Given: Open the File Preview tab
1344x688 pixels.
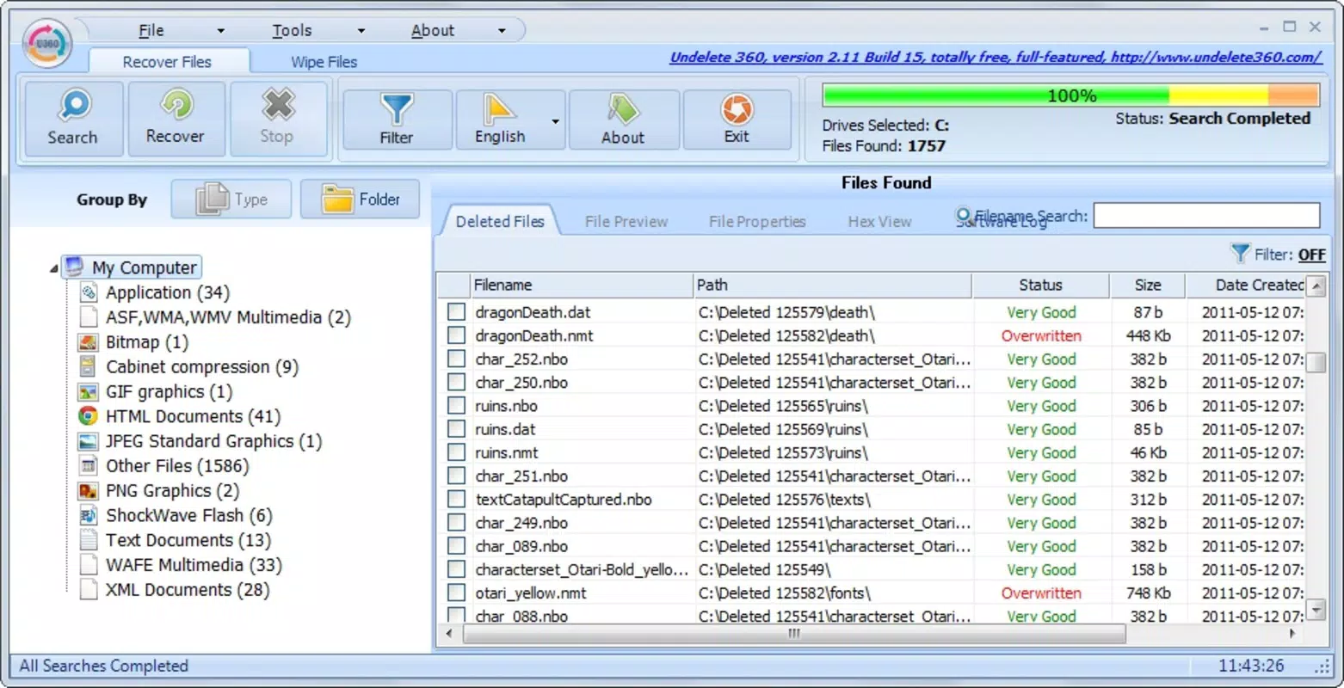Looking at the screenshot, I should coord(626,222).
